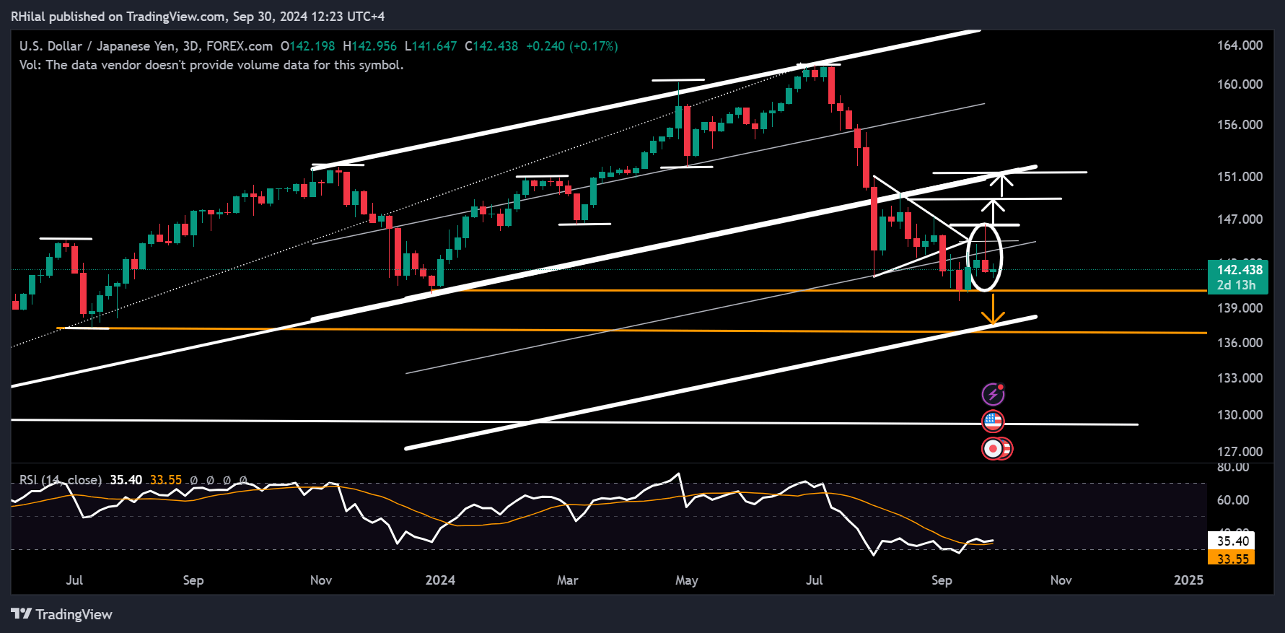The height and width of the screenshot is (633, 1285).
Task: Click the 160.000 price axis label
Action: 1240,84
